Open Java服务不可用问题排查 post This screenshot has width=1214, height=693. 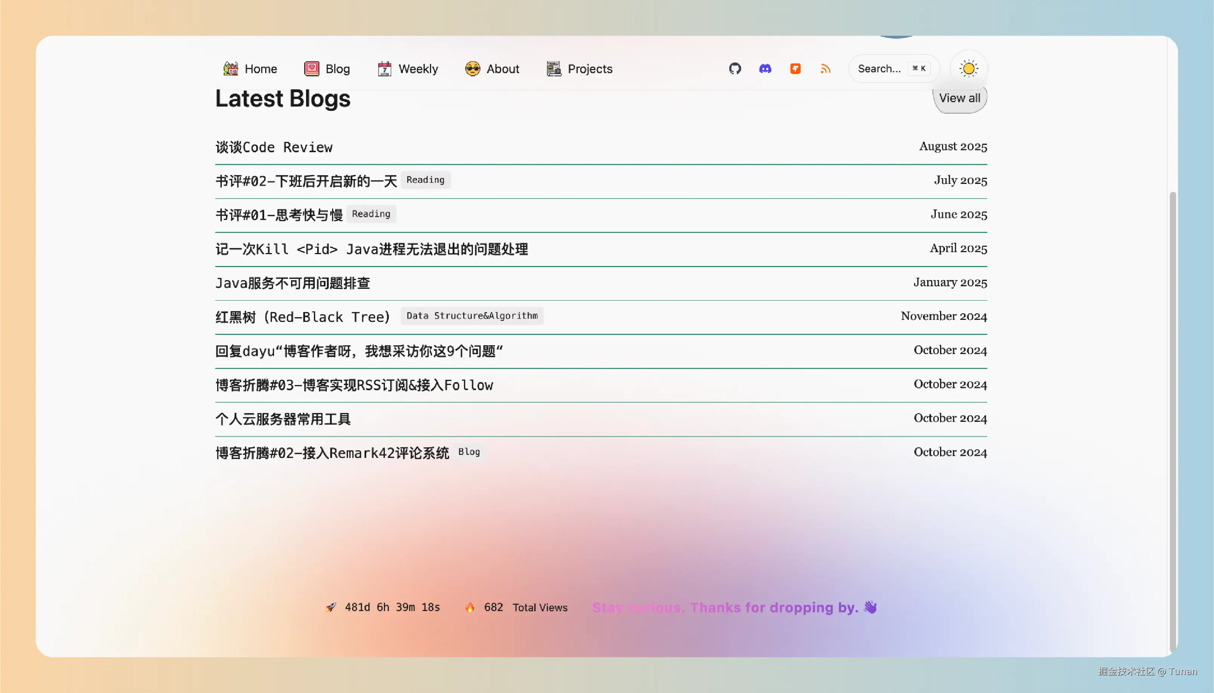pos(292,283)
